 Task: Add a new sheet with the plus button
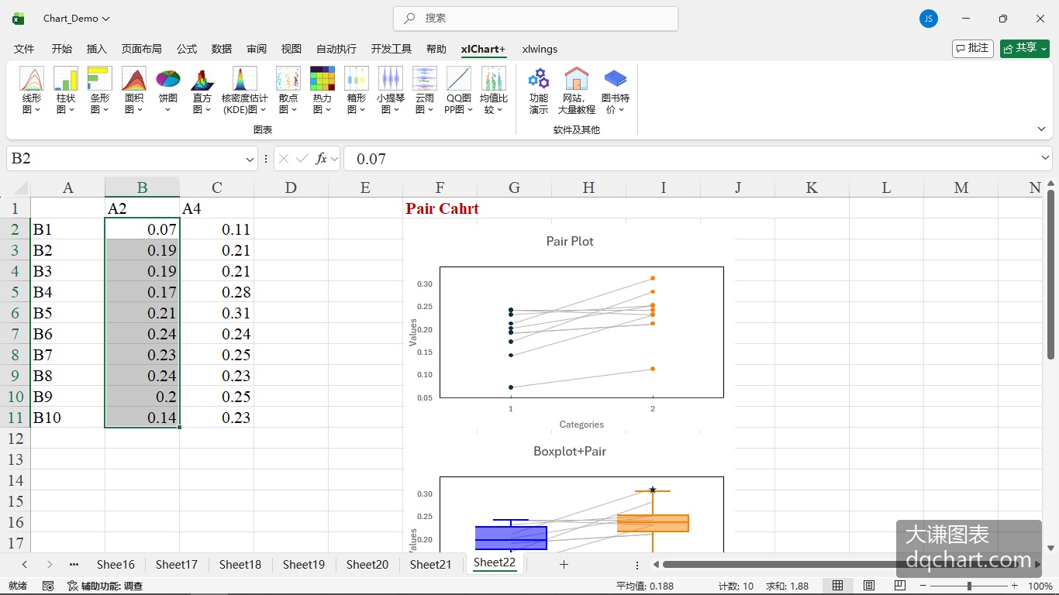pos(564,565)
